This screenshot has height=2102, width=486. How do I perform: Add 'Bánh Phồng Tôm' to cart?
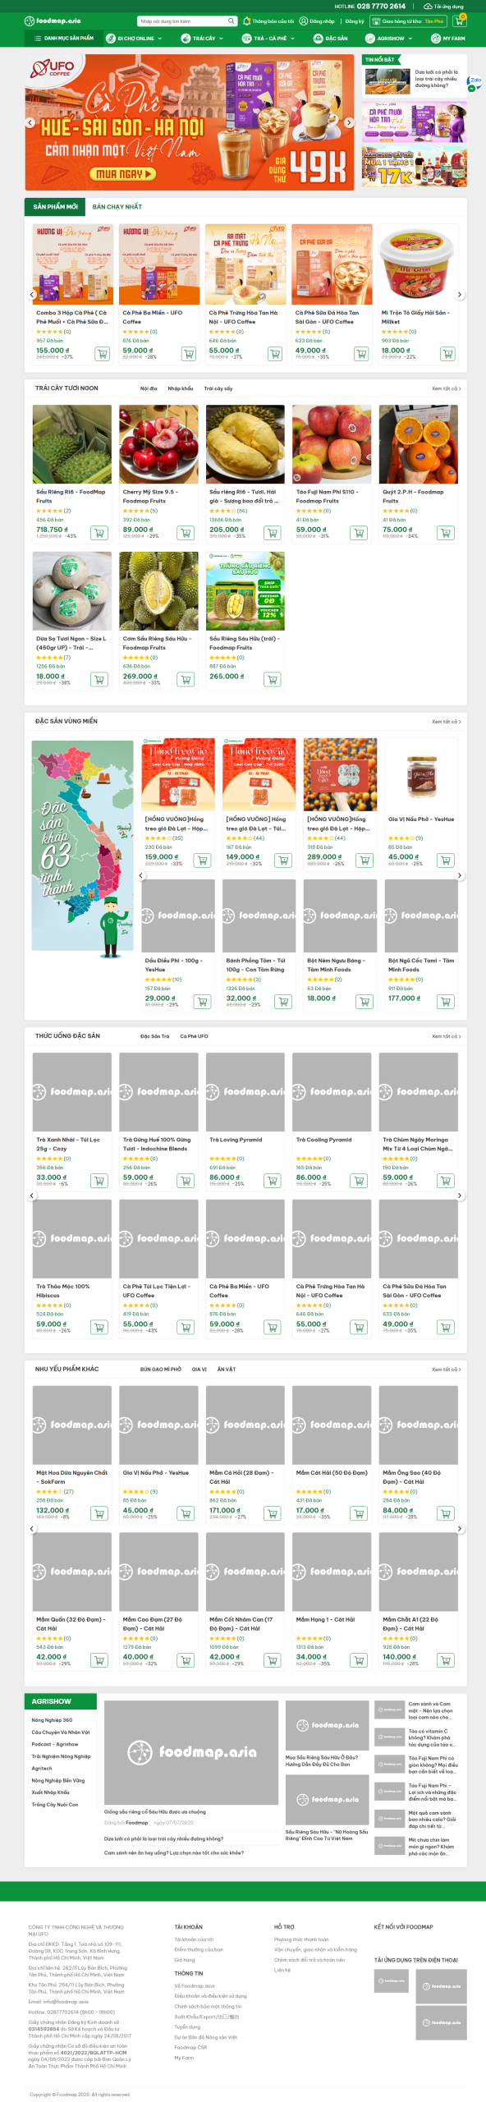point(283,1002)
